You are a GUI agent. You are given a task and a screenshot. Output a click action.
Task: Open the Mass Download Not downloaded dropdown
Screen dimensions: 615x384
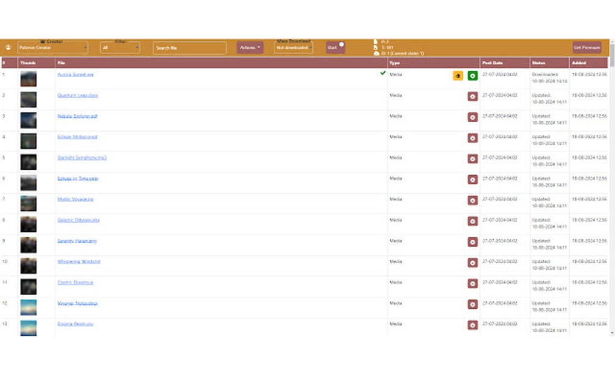point(293,47)
